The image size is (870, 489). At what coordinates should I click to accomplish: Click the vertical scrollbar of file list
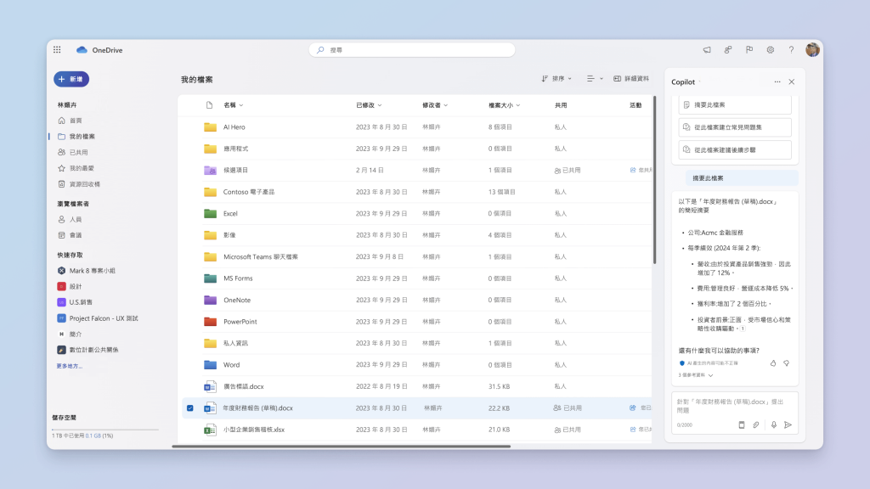tap(655, 180)
